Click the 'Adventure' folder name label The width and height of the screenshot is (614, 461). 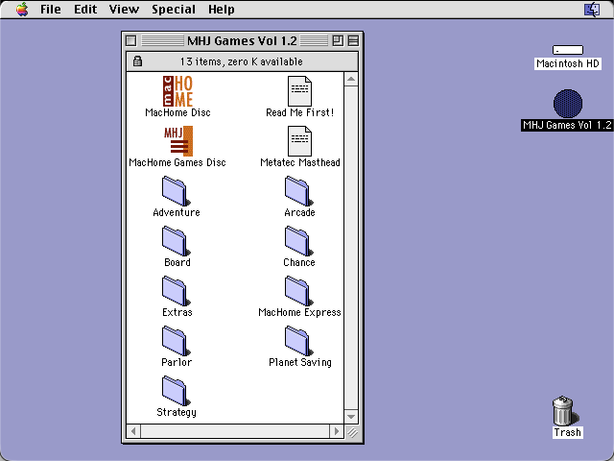(177, 212)
